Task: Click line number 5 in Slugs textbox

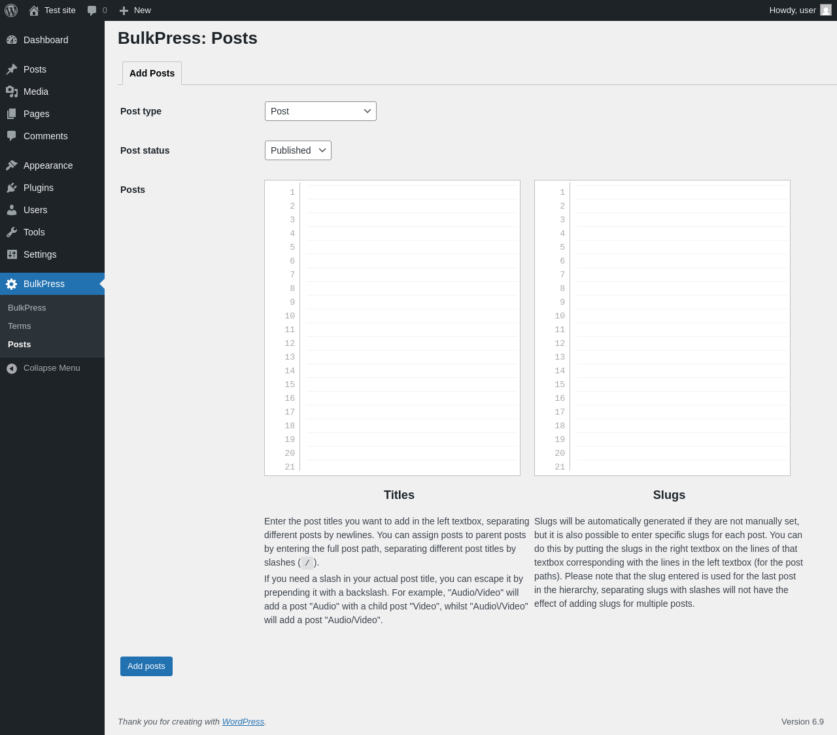Action: click(x=562, y=247)
